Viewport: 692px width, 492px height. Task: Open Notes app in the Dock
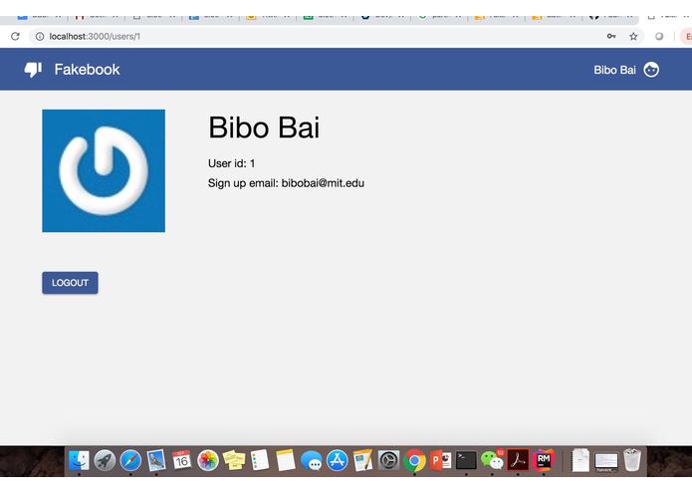pyautogui.click(x=286, y=461)
